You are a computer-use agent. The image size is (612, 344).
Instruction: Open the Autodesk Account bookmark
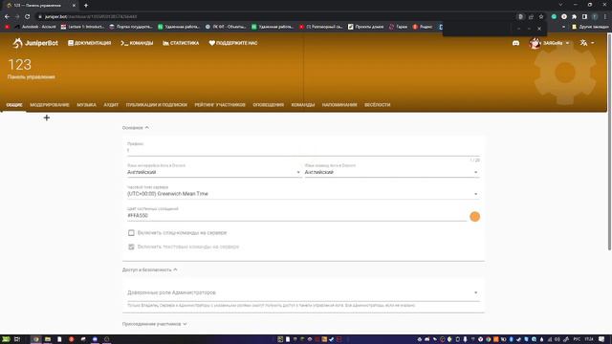point(35,27)
